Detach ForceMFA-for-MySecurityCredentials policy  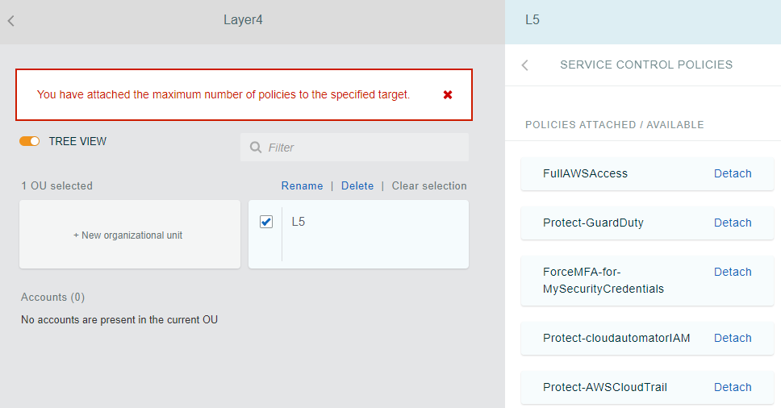pos(733,272)
